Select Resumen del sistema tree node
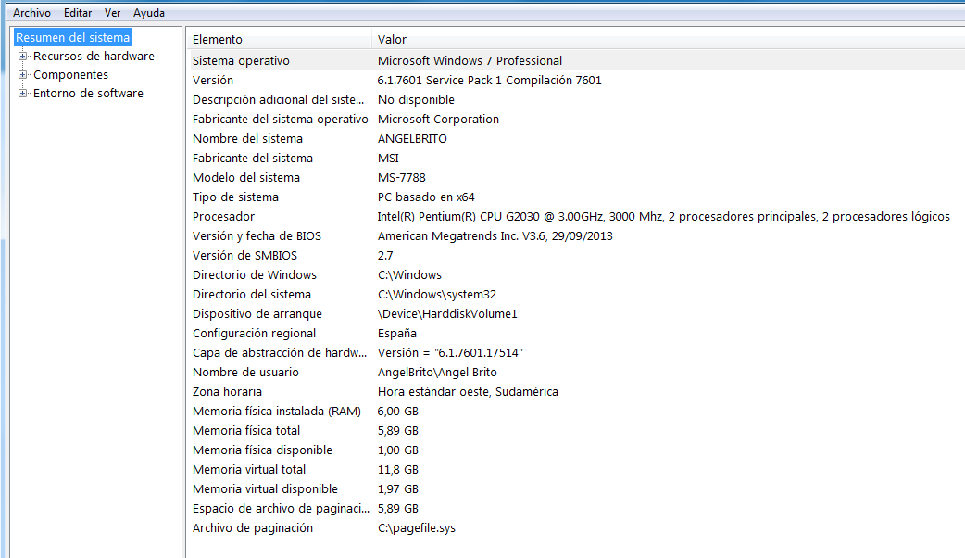This screenshot has height=558, width=965. pos(73,38)
